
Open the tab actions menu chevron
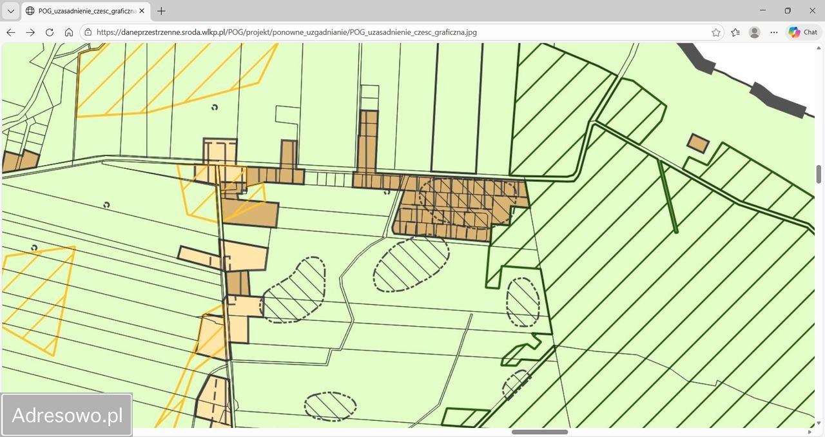(11, 11)
